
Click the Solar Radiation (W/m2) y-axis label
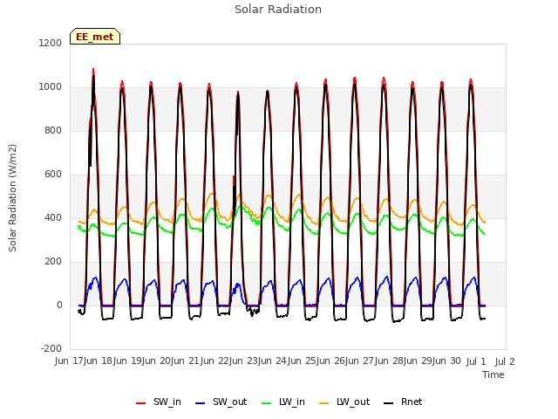[x=12, y=198]
